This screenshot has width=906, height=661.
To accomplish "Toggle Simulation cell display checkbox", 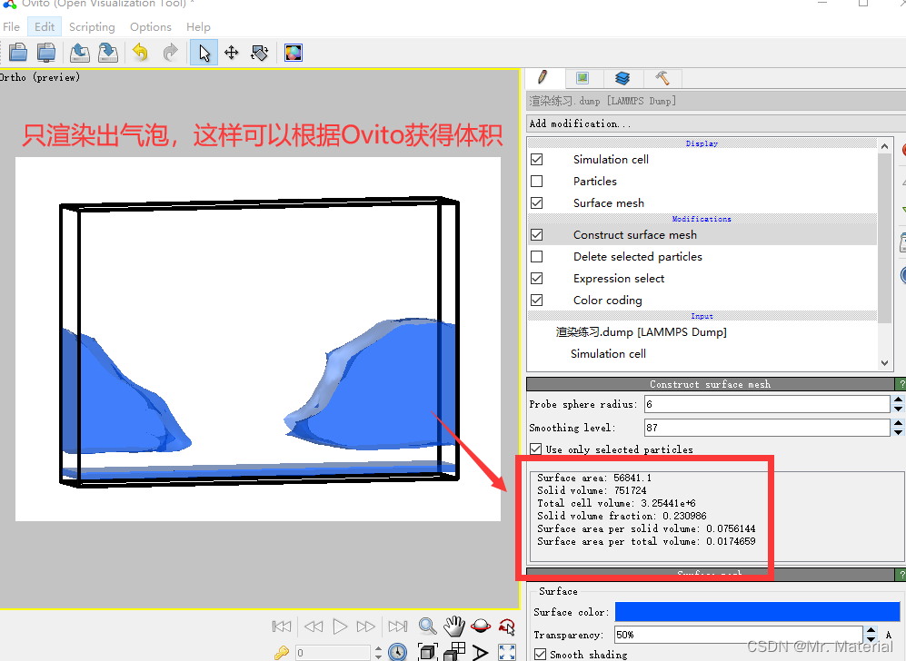I will (537, 159).
